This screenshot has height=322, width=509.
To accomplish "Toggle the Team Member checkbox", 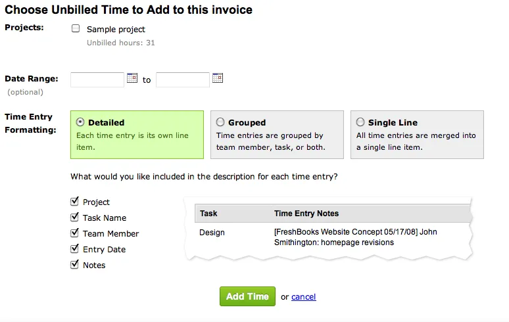I will point(74,233).
